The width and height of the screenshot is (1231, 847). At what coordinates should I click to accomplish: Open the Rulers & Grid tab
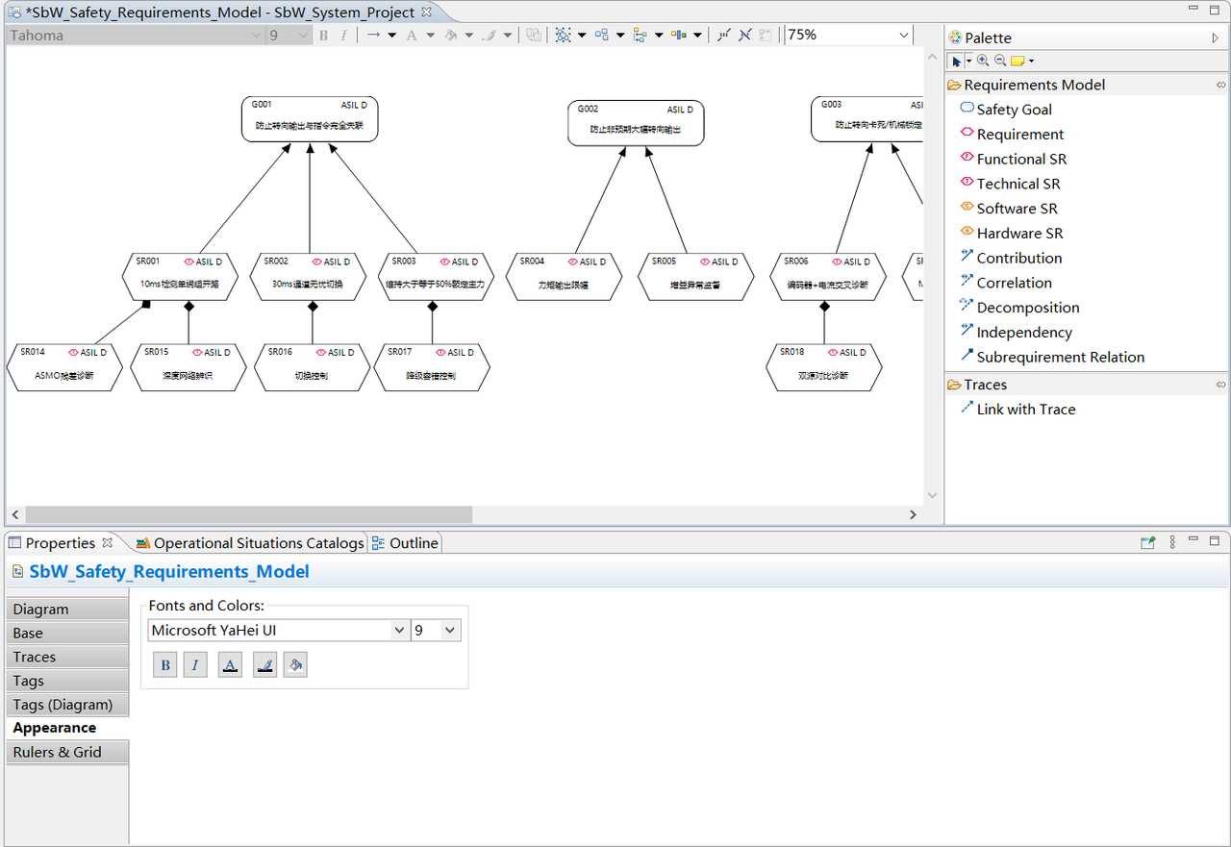click(x=66, y=752)
